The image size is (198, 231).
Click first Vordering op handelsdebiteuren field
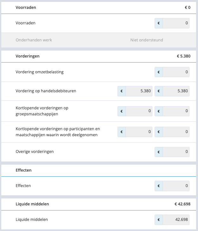(139, 91)
